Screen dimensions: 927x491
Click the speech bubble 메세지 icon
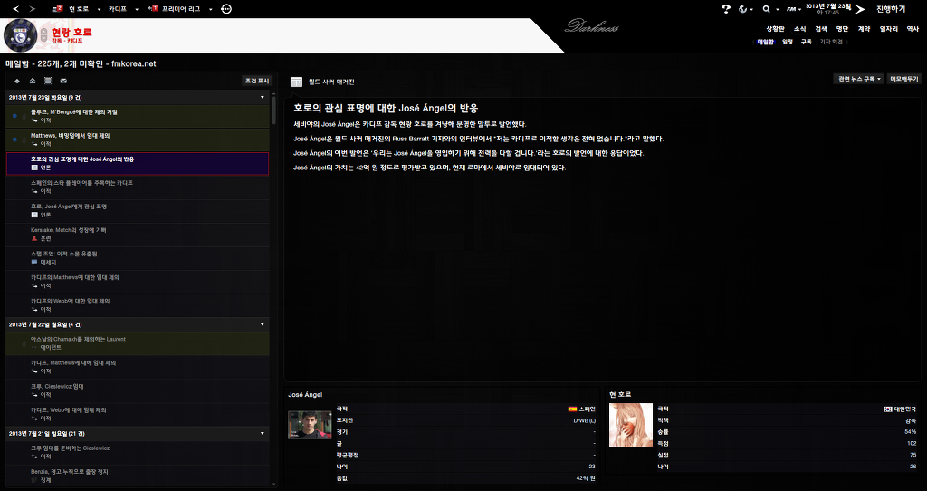(x=34, y=262)
